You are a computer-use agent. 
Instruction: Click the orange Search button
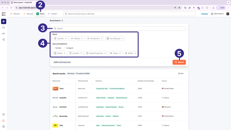179,62
